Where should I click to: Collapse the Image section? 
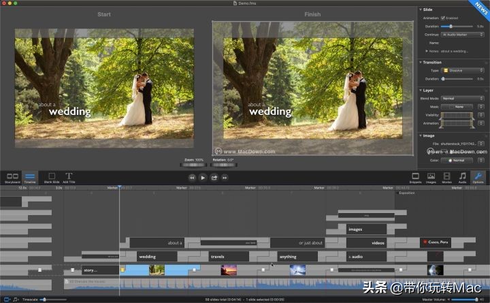[x=421, y=135]
